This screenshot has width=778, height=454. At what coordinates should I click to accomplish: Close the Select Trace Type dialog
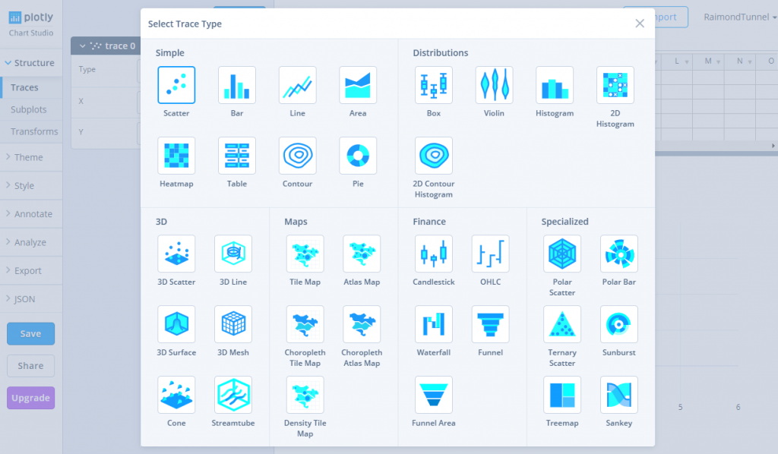(x=640, y=24)
